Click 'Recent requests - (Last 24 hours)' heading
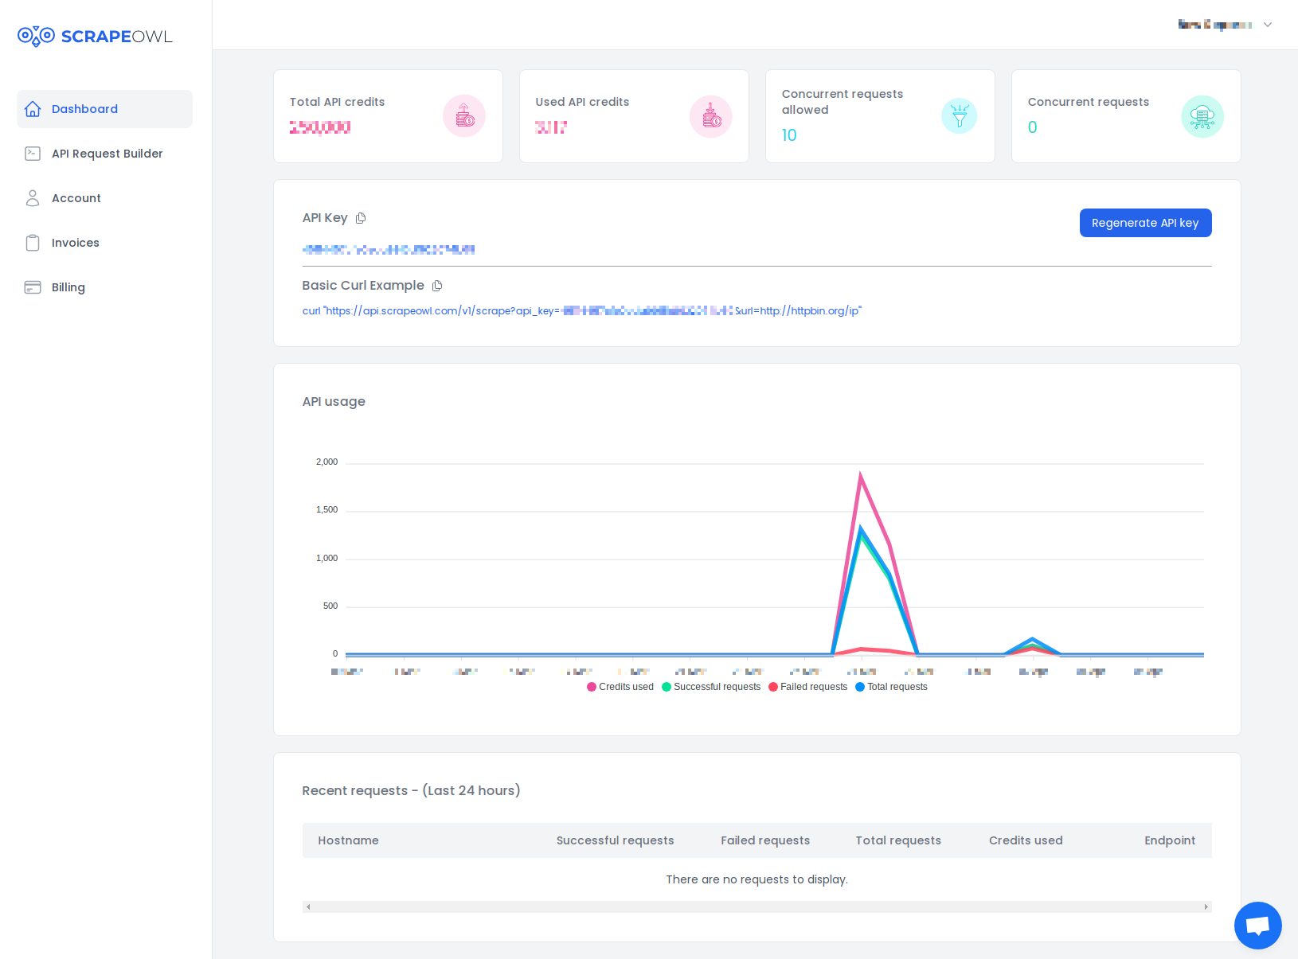 (411, 790)
